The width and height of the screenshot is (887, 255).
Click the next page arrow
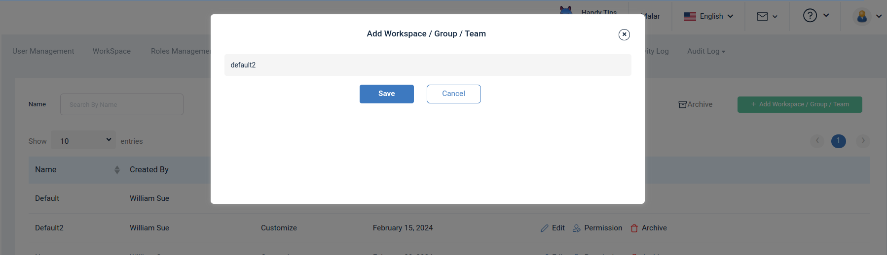pos(863,141)
